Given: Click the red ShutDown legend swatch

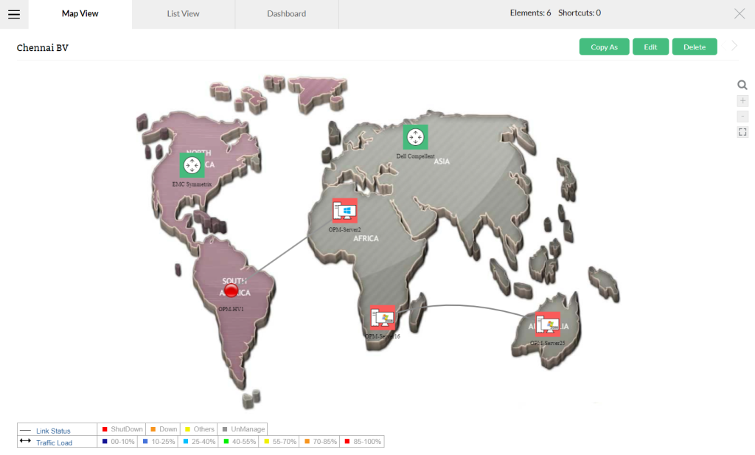Looking at the screenshot, I should (105, 429).
